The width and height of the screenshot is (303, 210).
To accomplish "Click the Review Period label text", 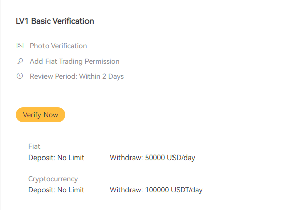I will (54, 76).
